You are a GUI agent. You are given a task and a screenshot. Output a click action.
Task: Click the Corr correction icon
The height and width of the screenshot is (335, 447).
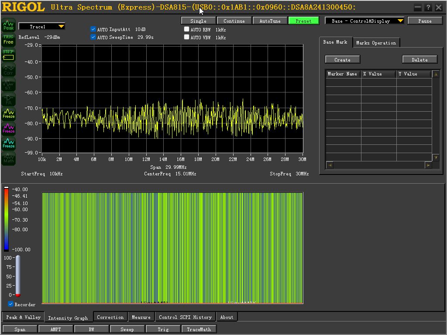(x=9, y=70)
